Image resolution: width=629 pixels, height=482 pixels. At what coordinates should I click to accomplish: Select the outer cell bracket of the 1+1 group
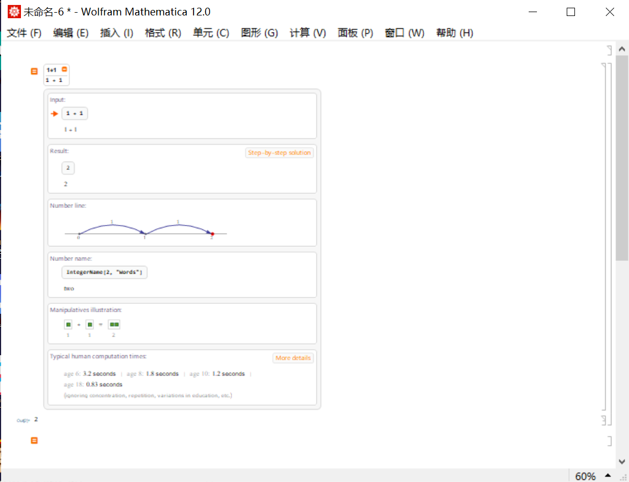click(x=610, y=244)
